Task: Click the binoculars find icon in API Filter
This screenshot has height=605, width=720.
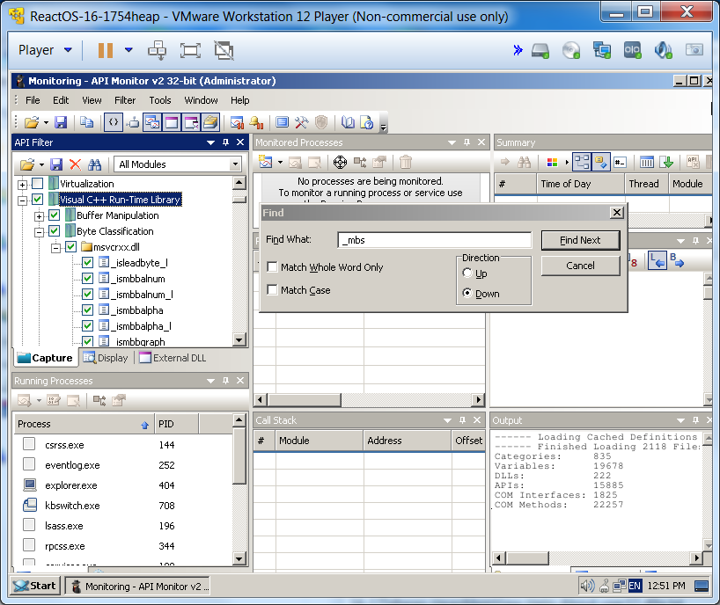Action: [x=95, y=164]
